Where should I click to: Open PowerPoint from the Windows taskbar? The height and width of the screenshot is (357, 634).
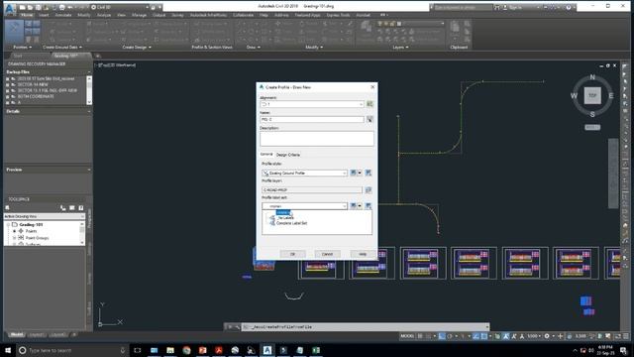click(202, 350)
